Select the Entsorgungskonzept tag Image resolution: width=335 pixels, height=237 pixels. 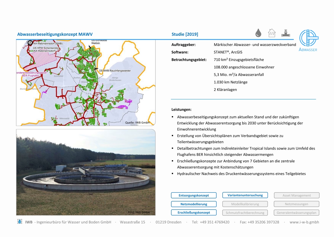coord(193,196)
